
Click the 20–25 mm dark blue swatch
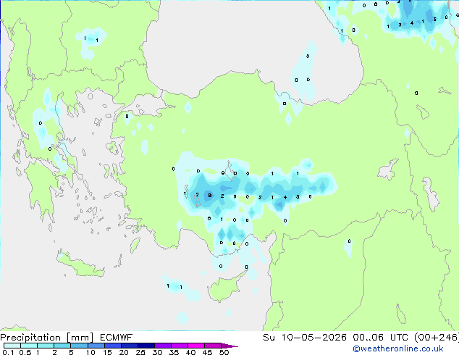click(130, 346)
